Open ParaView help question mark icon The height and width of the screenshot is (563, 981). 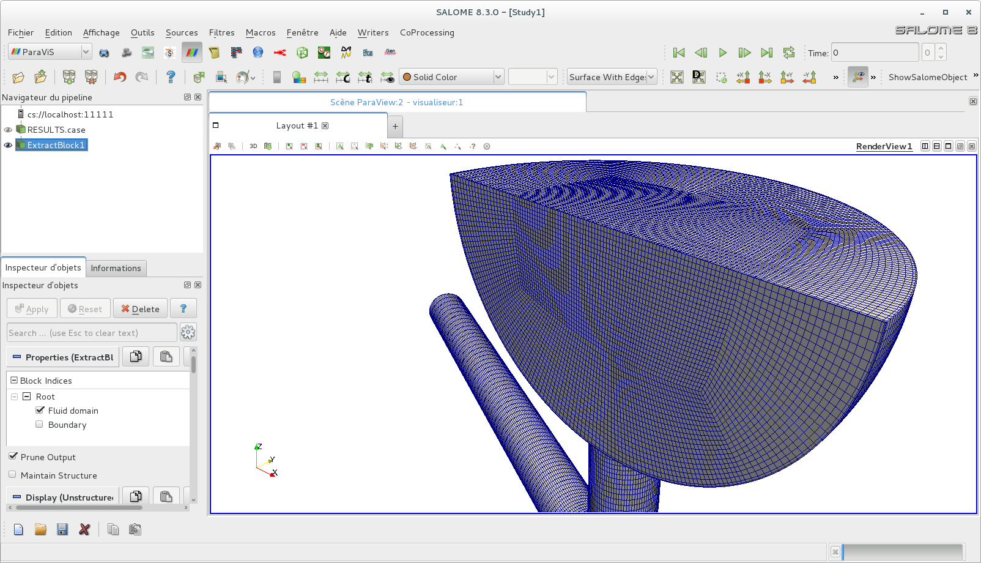[x=171, y=77]
